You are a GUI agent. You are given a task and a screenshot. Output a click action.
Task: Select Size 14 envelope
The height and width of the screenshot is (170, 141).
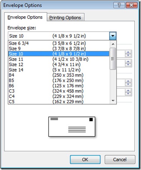[59, 70]
